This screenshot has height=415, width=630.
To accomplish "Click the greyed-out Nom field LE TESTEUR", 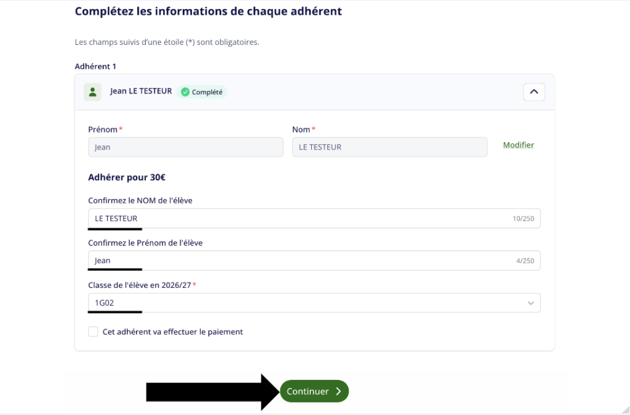I will click(389, 147).
